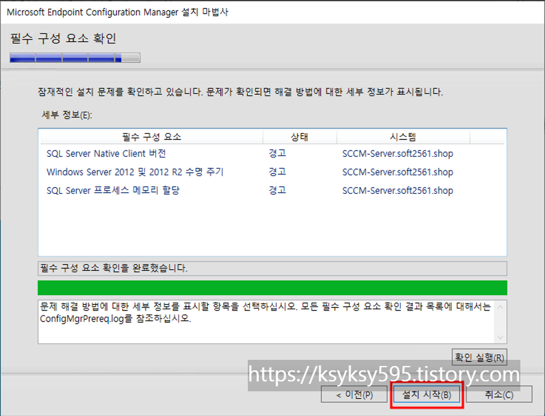Click 경고 status of Windows Server 2012 row
This screenshot has width=545, height=416.
tap(277, 172)
